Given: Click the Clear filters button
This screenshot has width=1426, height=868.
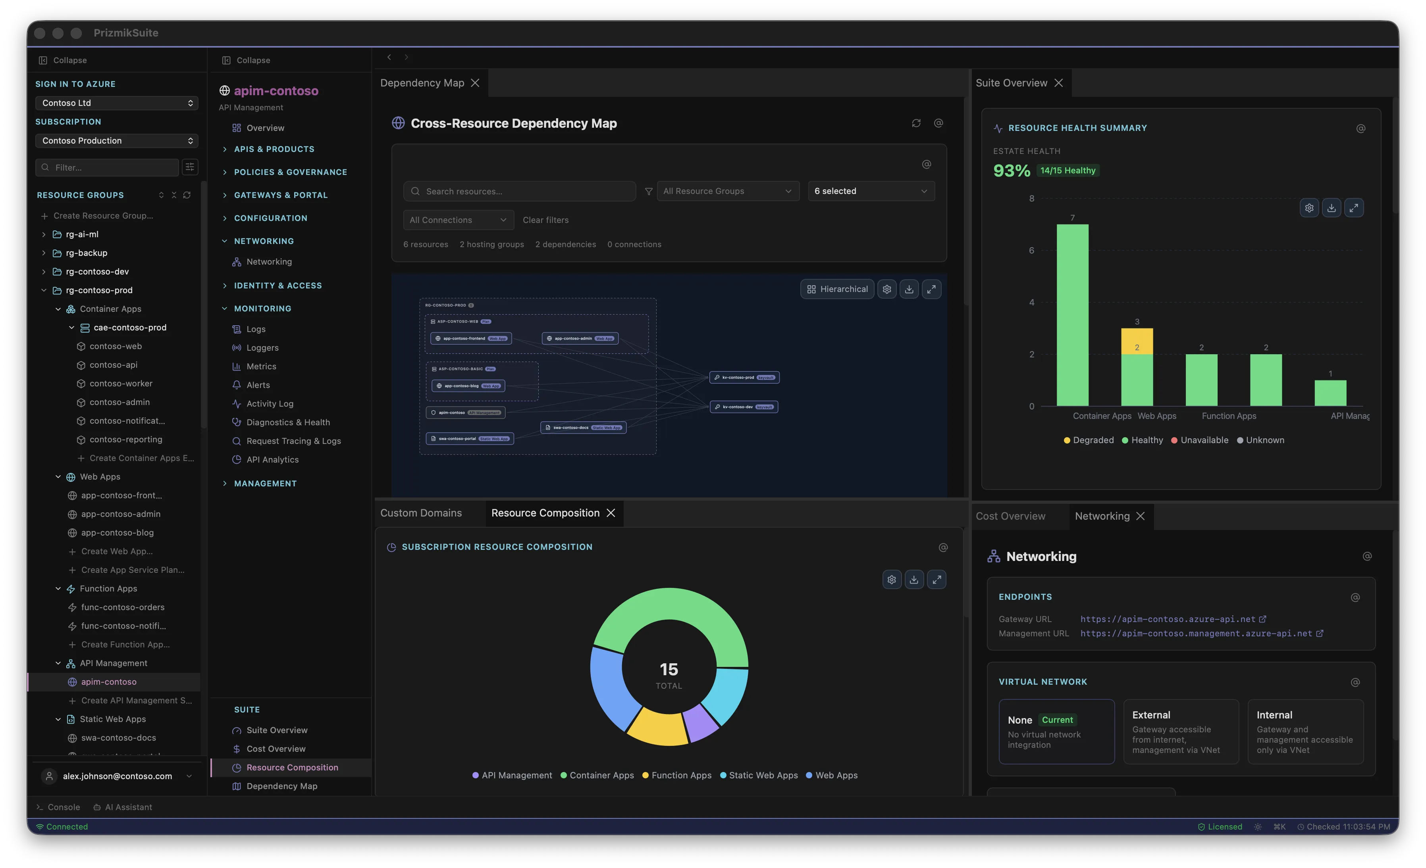Looking at the screenshot, I should coord(545,220).
